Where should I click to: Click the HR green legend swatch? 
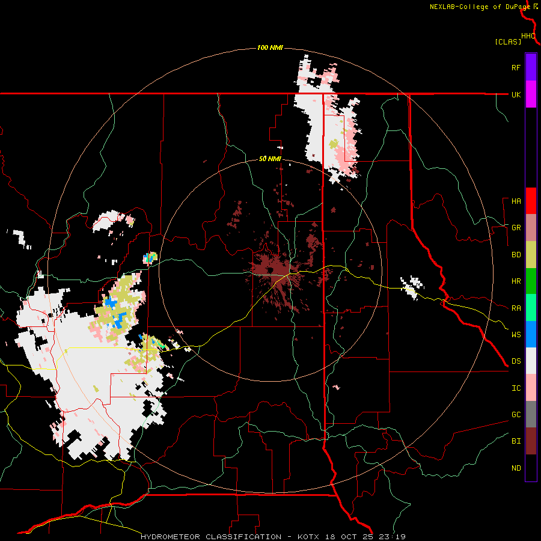(531, 281)
